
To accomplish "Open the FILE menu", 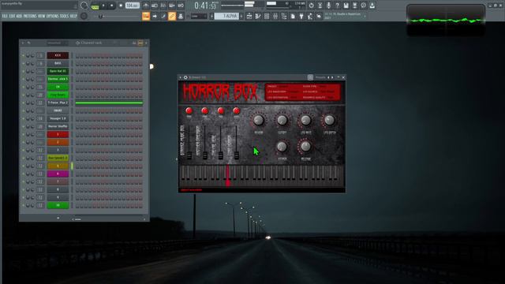I will (5, 16).
